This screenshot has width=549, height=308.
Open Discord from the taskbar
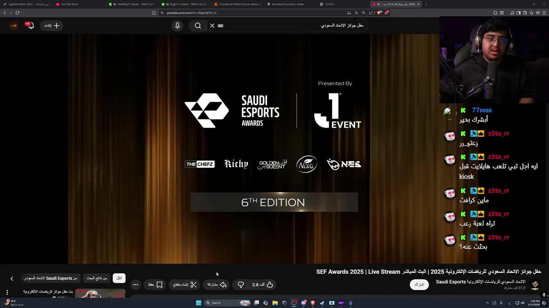click(x=304, y=303)
